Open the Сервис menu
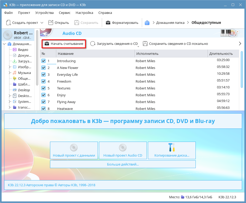The width and height of the screenshot is (246, 203). (64, 13)
